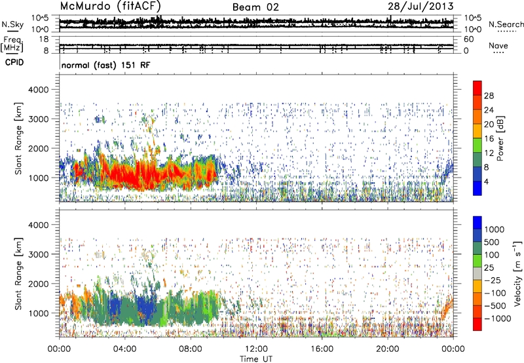Click the 'N.Search' legend label
The image size is (524, 363).
(506, 24)
